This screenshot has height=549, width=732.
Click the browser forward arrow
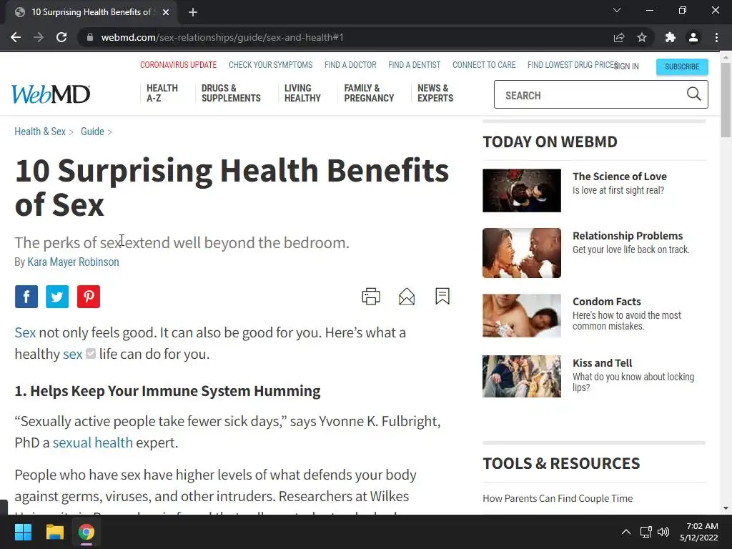pos(39,37)
